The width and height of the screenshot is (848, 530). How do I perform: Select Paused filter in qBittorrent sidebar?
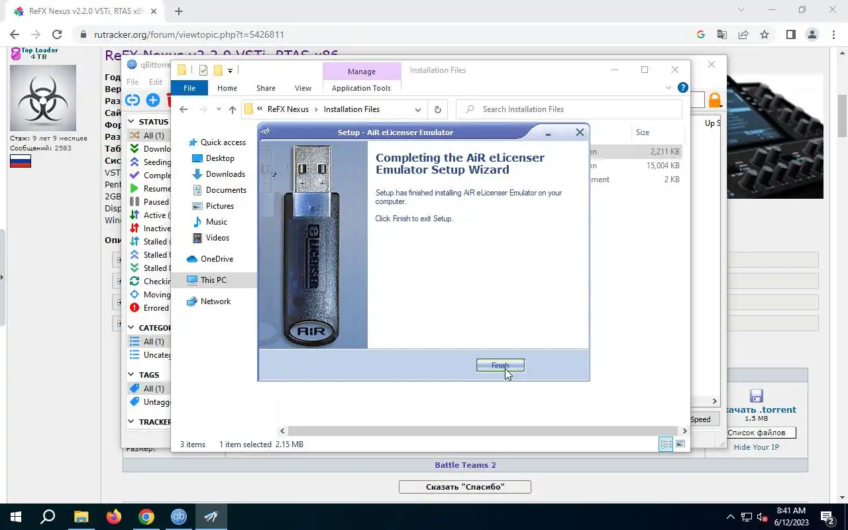(150, 202)
